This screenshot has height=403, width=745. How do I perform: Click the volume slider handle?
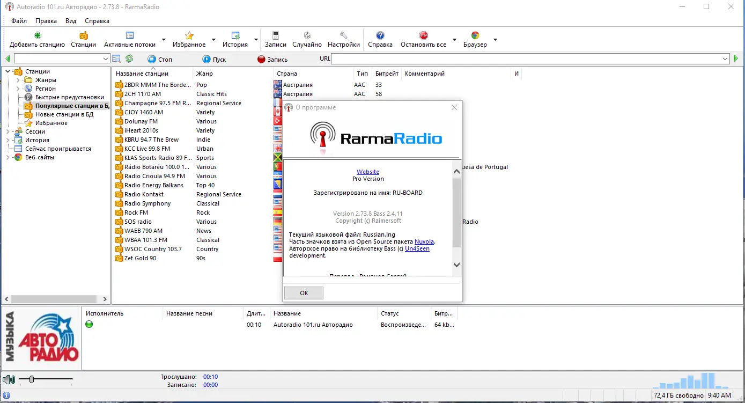click(x=32, y=380)
